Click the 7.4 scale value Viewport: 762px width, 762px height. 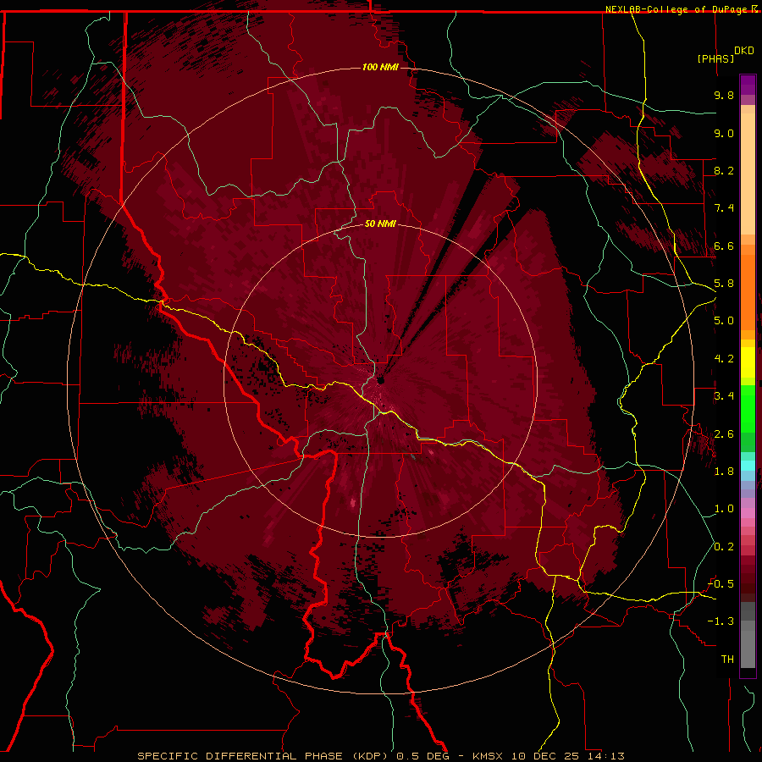(724, 208)
